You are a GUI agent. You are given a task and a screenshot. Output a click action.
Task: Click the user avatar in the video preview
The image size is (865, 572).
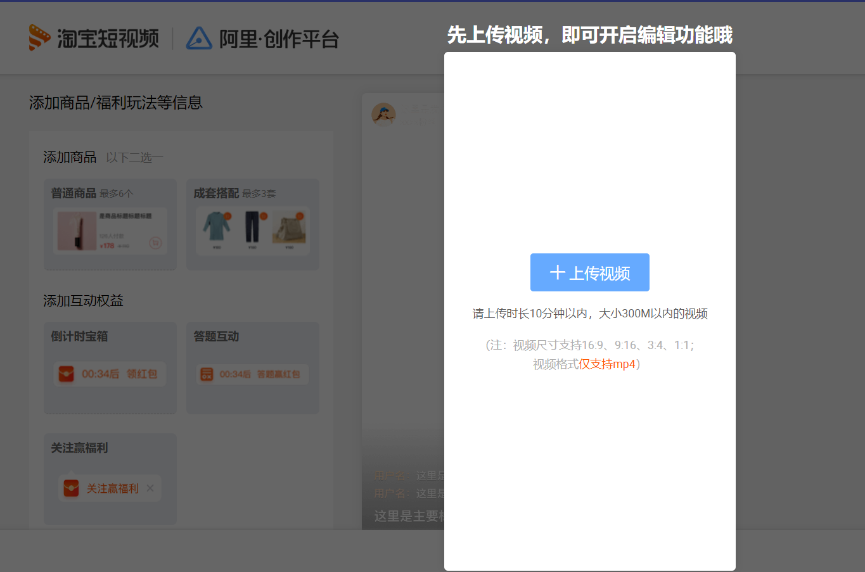383,115
